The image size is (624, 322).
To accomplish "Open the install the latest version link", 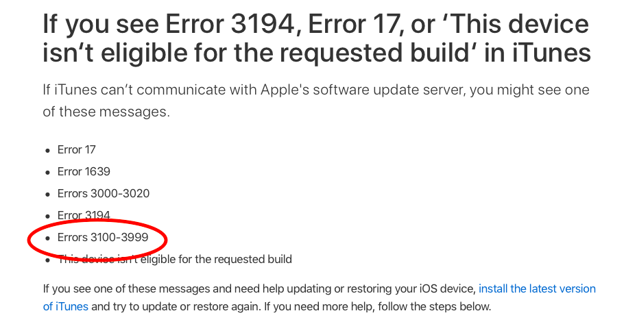I will tap(537, 288).
